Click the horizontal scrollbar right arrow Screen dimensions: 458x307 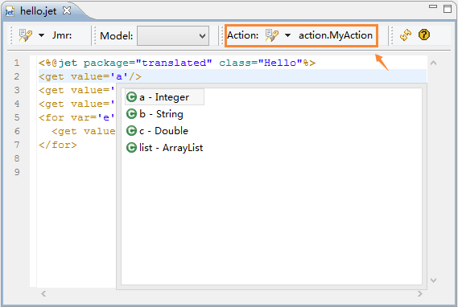coord(419,293)
